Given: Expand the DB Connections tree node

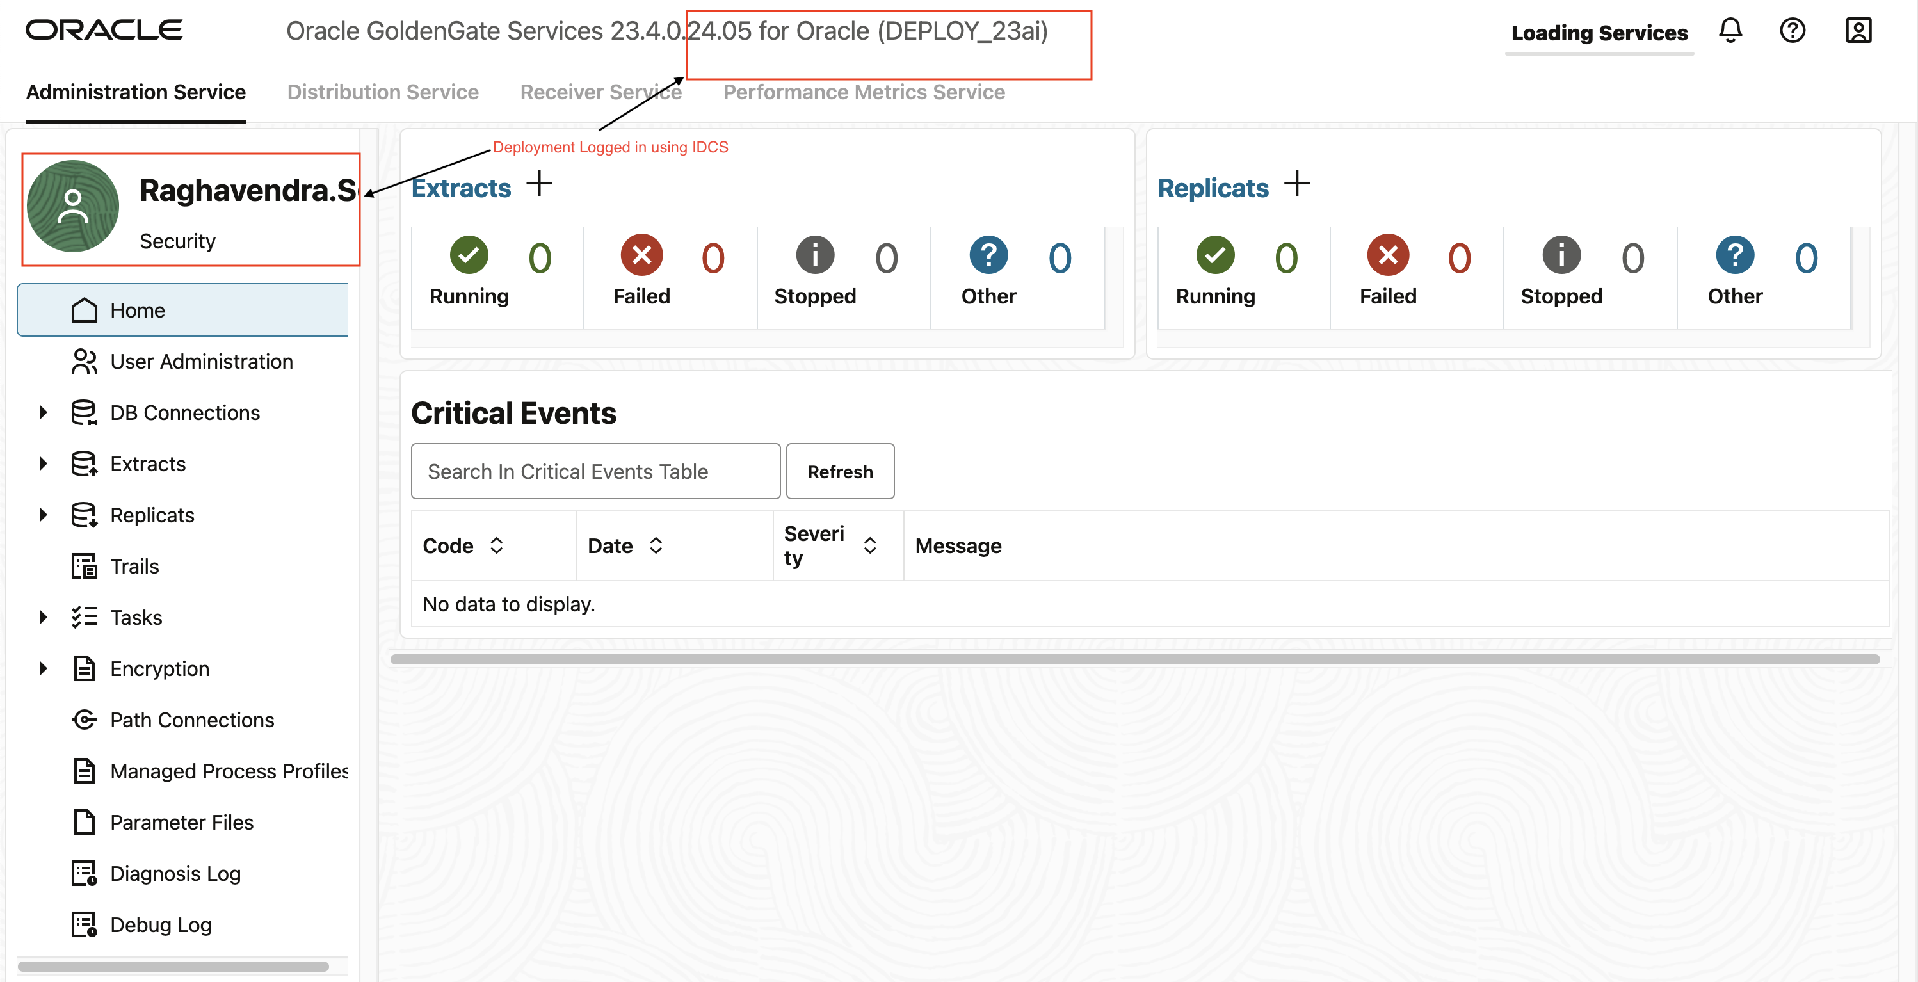Looking at the screenshot, I should [43, 412].
